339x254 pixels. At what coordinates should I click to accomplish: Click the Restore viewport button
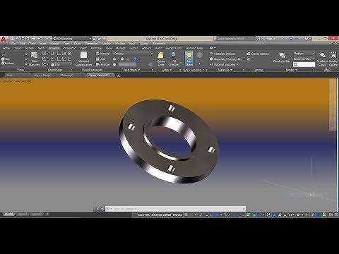click(x=102, y=64)
